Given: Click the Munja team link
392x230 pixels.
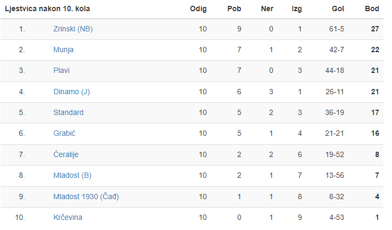Looking at the screenshot, I should click(63, 50).
